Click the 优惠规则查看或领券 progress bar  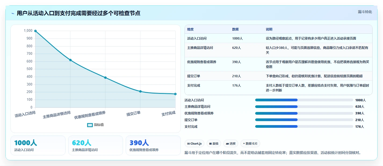[304, 113]
